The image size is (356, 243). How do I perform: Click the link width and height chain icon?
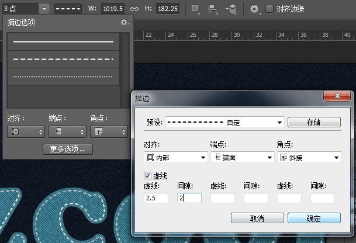[x=134, y=9]
